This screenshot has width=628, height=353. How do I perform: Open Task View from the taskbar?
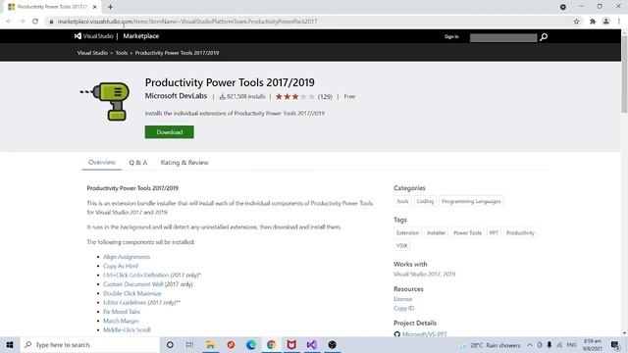coord(189,344)
